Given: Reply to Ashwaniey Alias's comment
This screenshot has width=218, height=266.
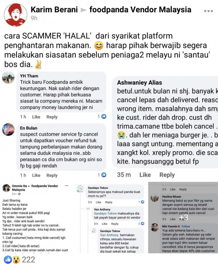Looking at the screenshot, I should click(167, 175).
